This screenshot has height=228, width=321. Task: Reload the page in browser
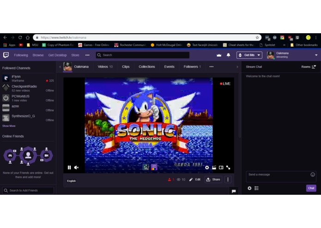pos(20,37)
